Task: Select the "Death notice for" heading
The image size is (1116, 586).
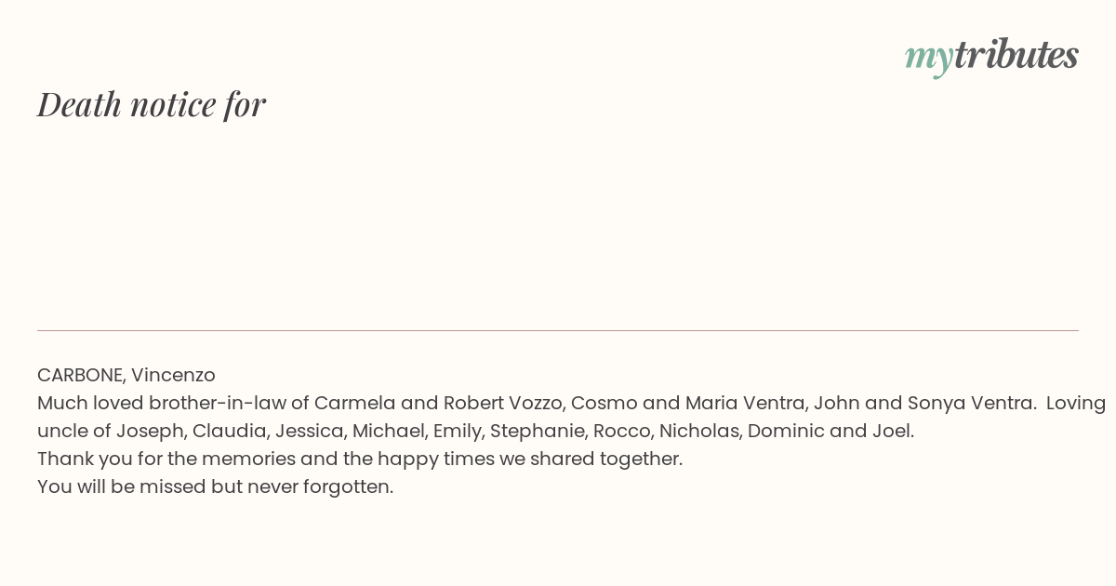Action: [152, 104]
